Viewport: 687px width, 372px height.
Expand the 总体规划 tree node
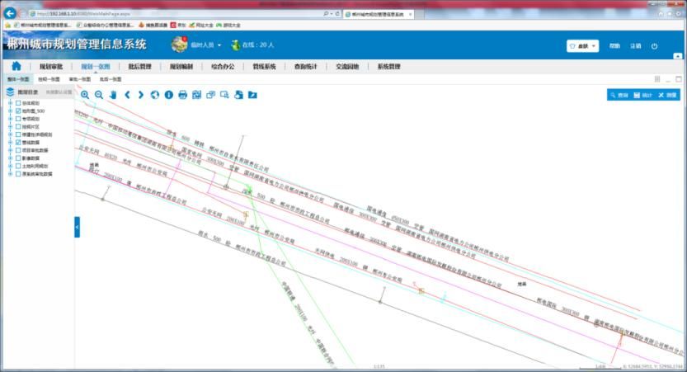click(10, 103)
